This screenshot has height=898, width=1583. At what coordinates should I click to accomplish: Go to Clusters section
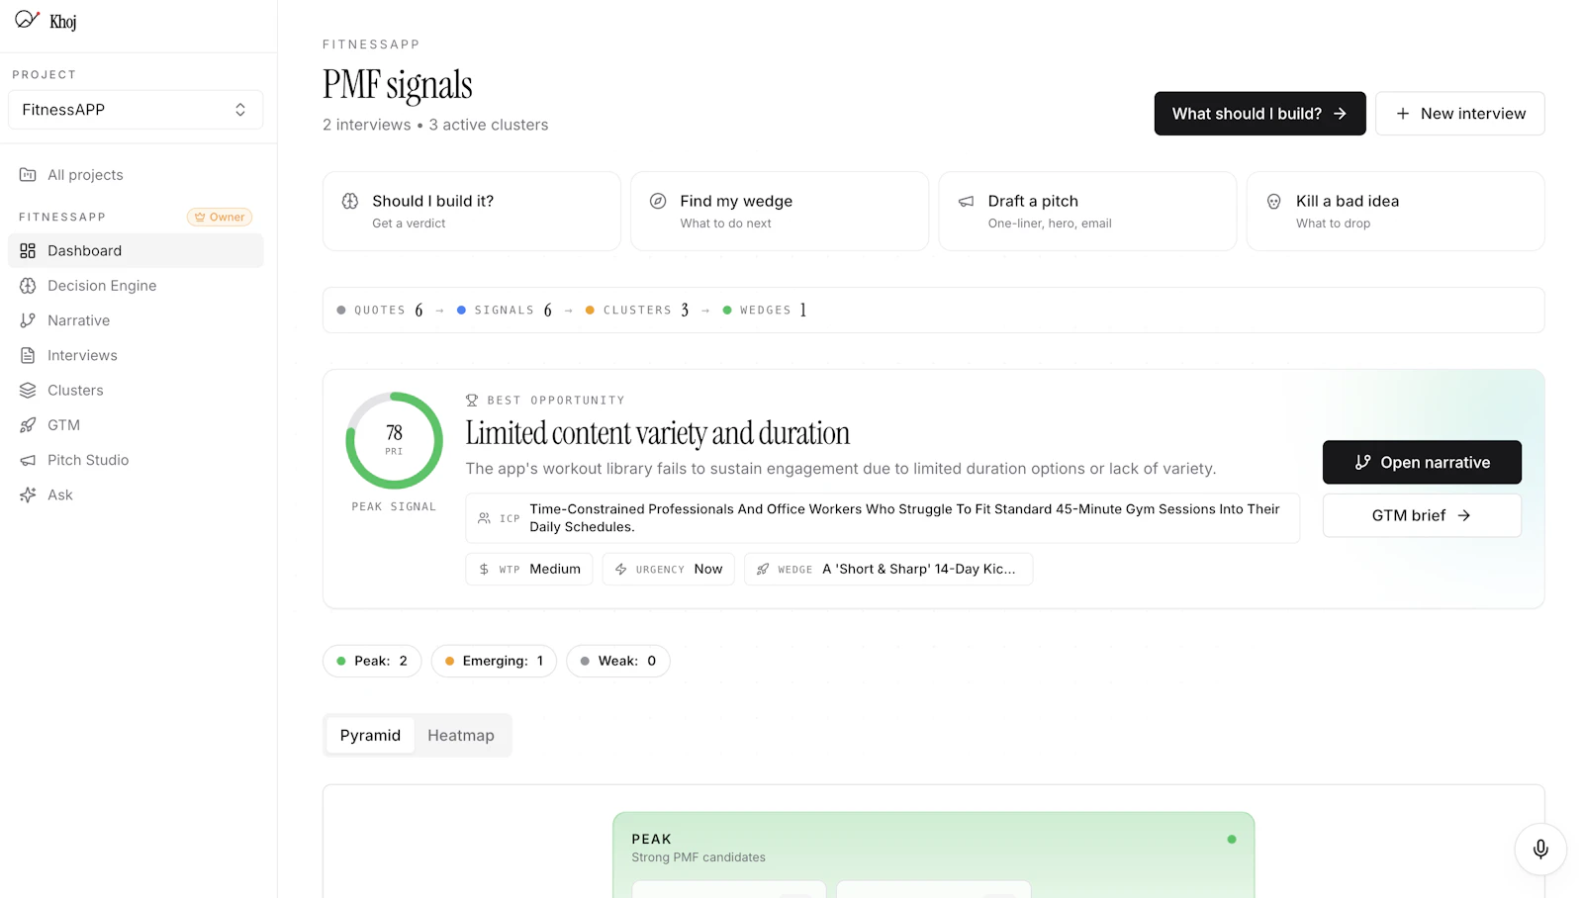point(136,391)
